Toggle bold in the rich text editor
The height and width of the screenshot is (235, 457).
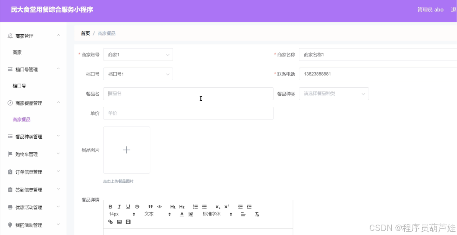pos(111,207)
